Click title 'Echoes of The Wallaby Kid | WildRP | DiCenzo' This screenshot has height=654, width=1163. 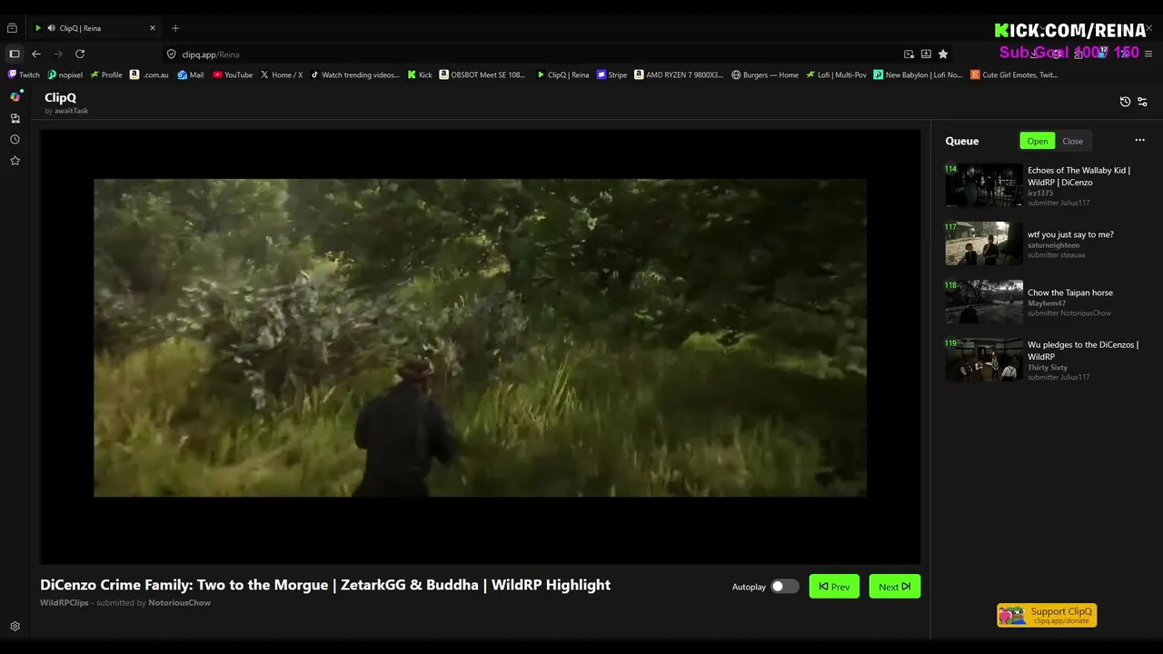pos(1079,176)
